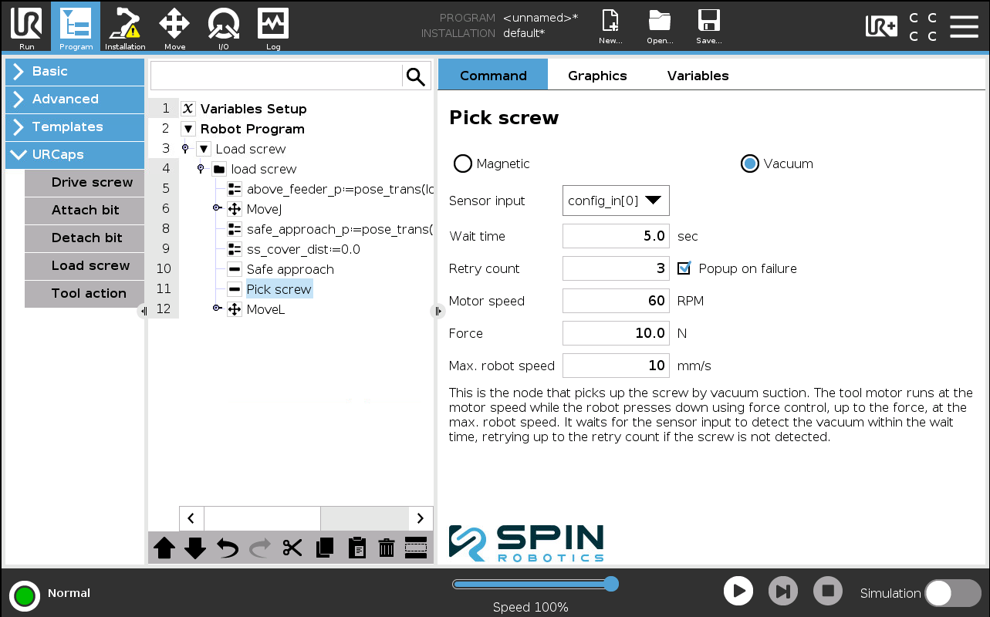Open the Sensor input config_in[0] dropdown
Viewport: 990px width, 617px height.
[x=616, y=201]
